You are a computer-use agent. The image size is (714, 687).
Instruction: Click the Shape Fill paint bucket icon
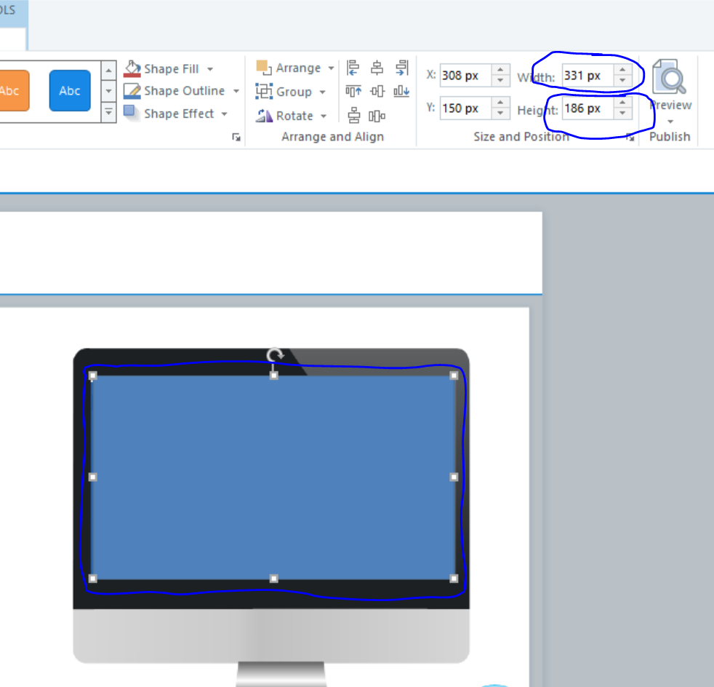pyautogui.click(x=132, y=69)
